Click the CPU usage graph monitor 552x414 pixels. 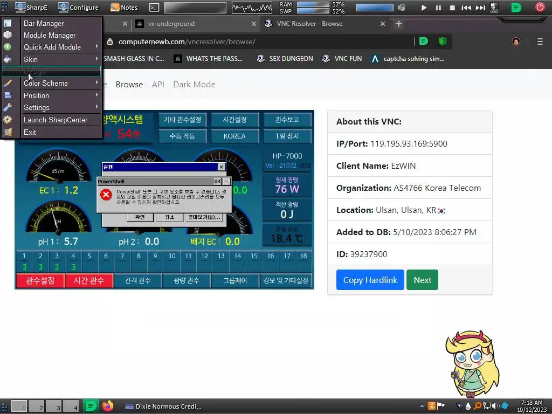[252, 8]
